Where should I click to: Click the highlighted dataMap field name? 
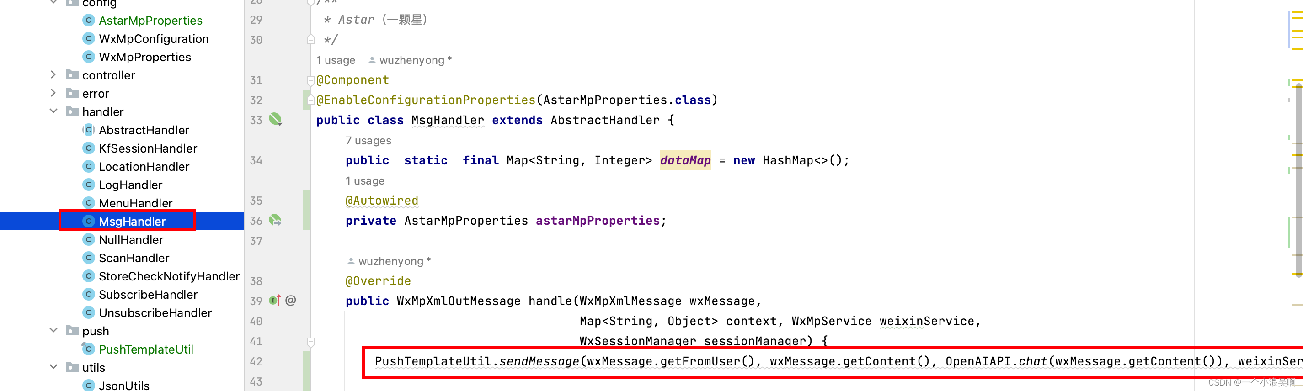[685, 160]
